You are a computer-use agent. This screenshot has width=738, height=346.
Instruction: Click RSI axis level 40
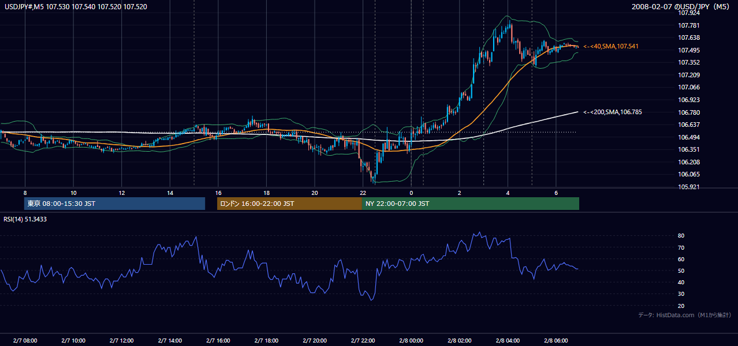tap(681, 282)
